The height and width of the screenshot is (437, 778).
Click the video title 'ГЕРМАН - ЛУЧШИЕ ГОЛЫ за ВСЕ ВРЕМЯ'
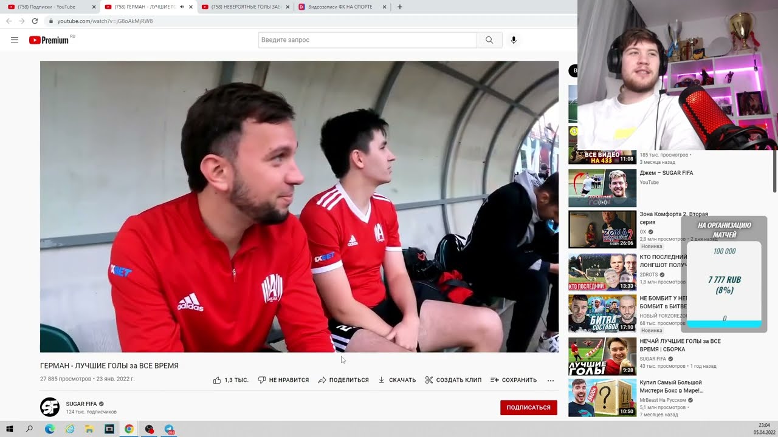[109, 366]
